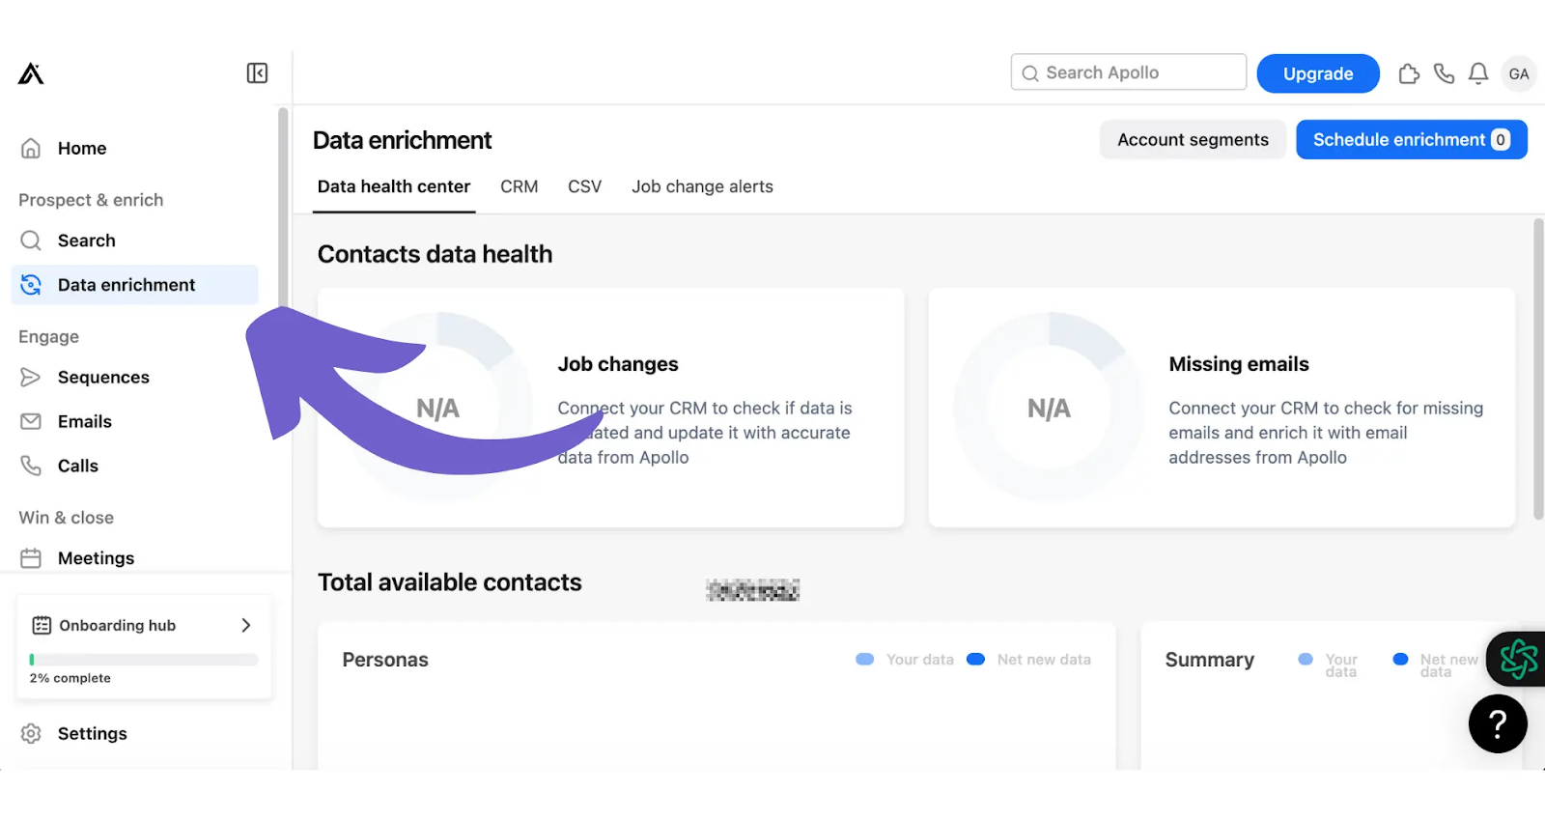Open the phone dialer icon
This screenshot has height=821, width=1545.
coord(1444,73)
